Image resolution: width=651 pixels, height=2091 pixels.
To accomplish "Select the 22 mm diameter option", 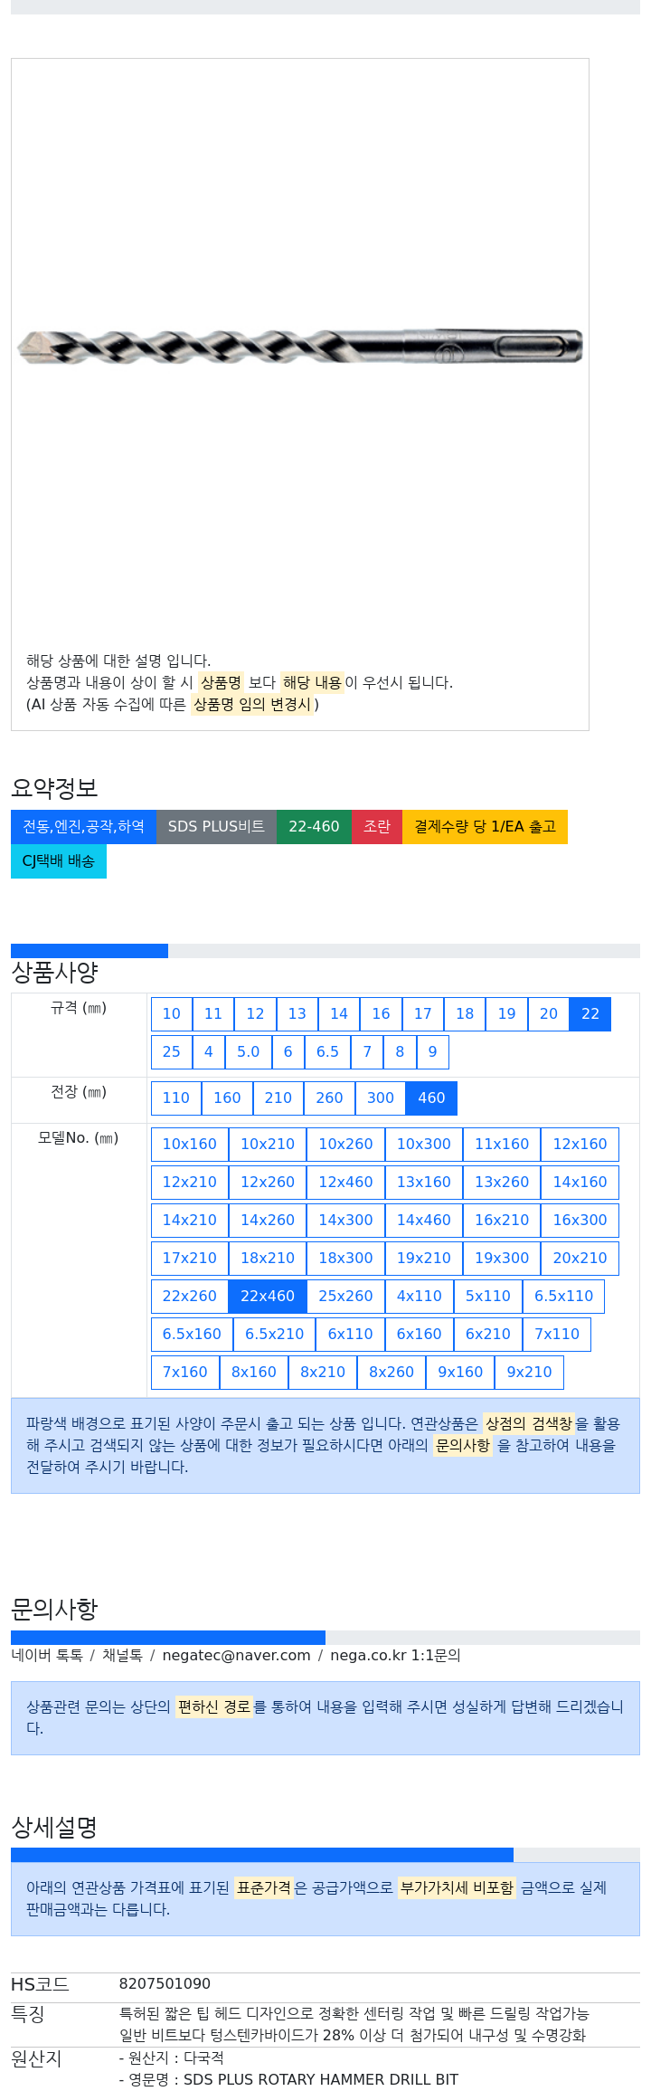I will [x=590, y=1014].
